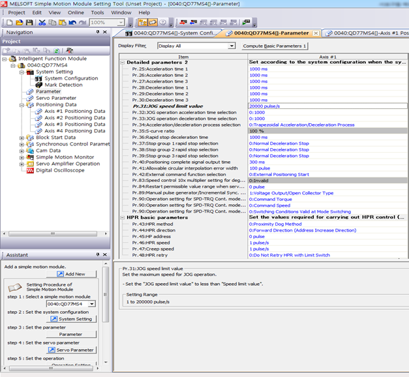Toggle the Navigation window toolbar icon
Viewport: 409px width, 377px height.
coord(143,23)
